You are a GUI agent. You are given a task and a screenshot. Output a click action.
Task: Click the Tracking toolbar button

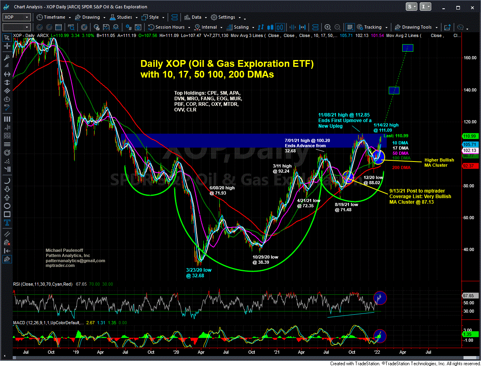pos(369,27)
